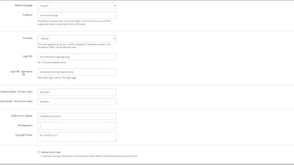294x165 pixels.
Task: Focus the Logo URL input field
Action: click(x=77, y=57)
